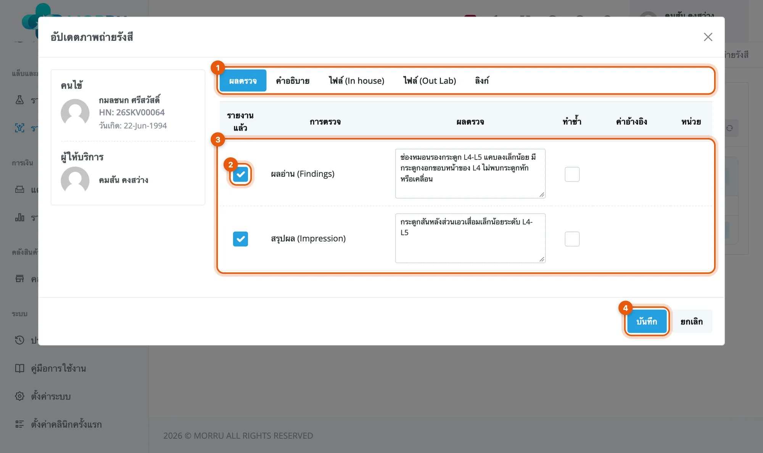Click into the Findings result text area
This screenshot has width=763, height=453.
470,173
